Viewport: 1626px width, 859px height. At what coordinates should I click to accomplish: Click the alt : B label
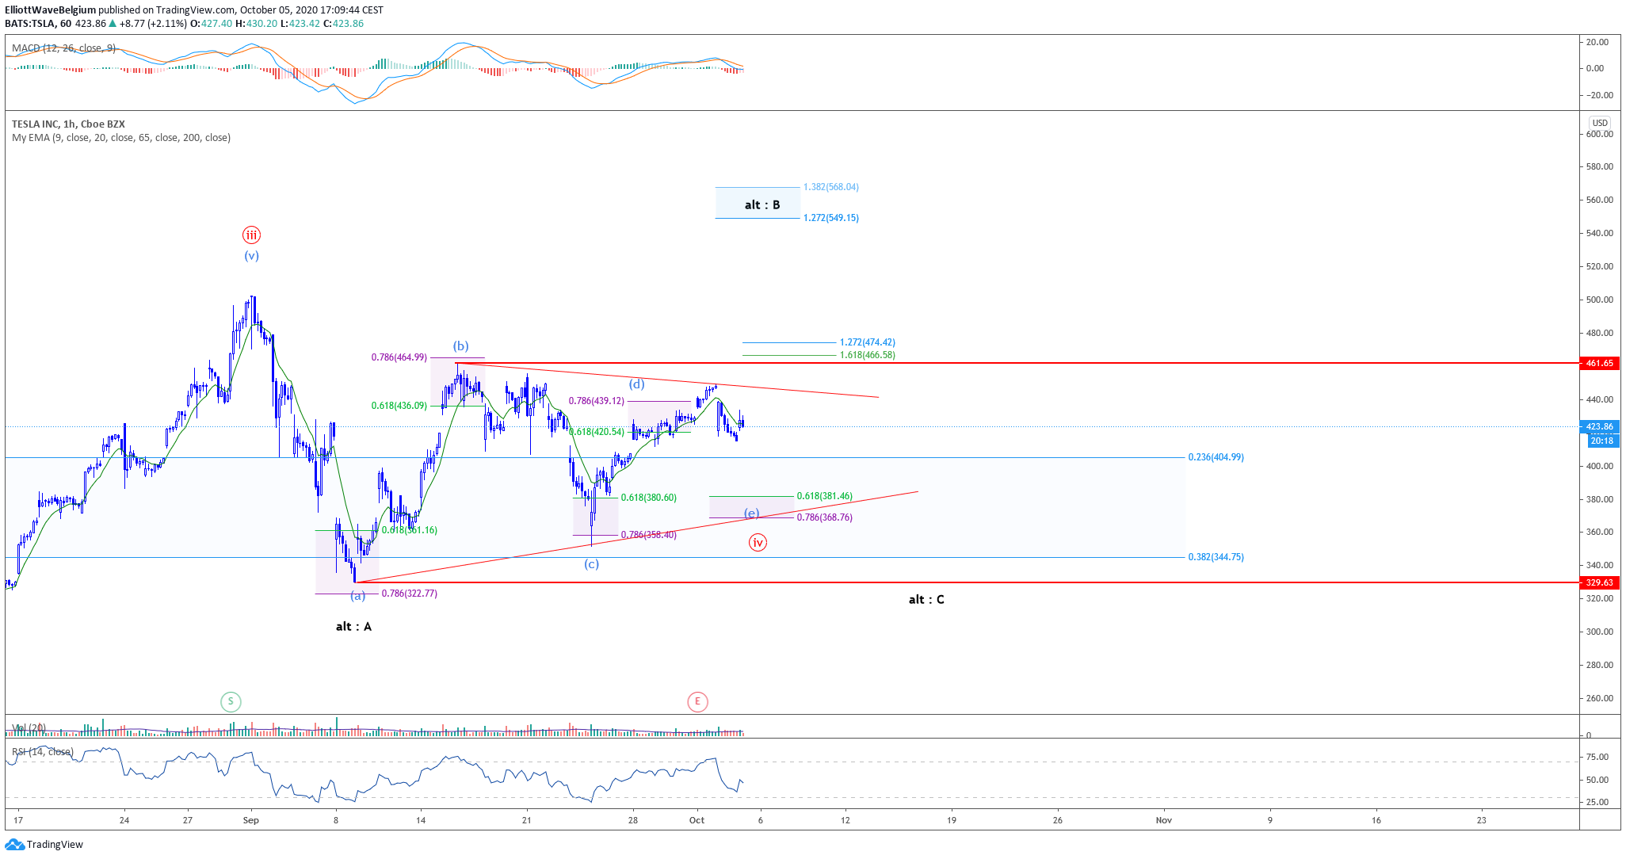tap(762, 205)
